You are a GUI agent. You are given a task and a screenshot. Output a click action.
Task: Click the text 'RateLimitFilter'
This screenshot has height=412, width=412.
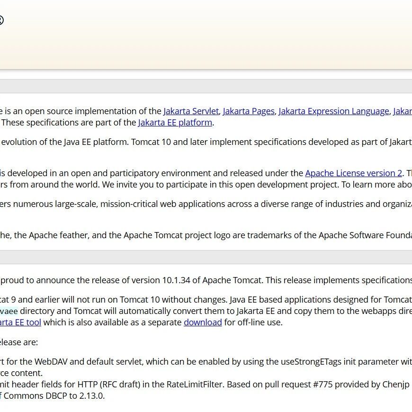tap(195, 385)
